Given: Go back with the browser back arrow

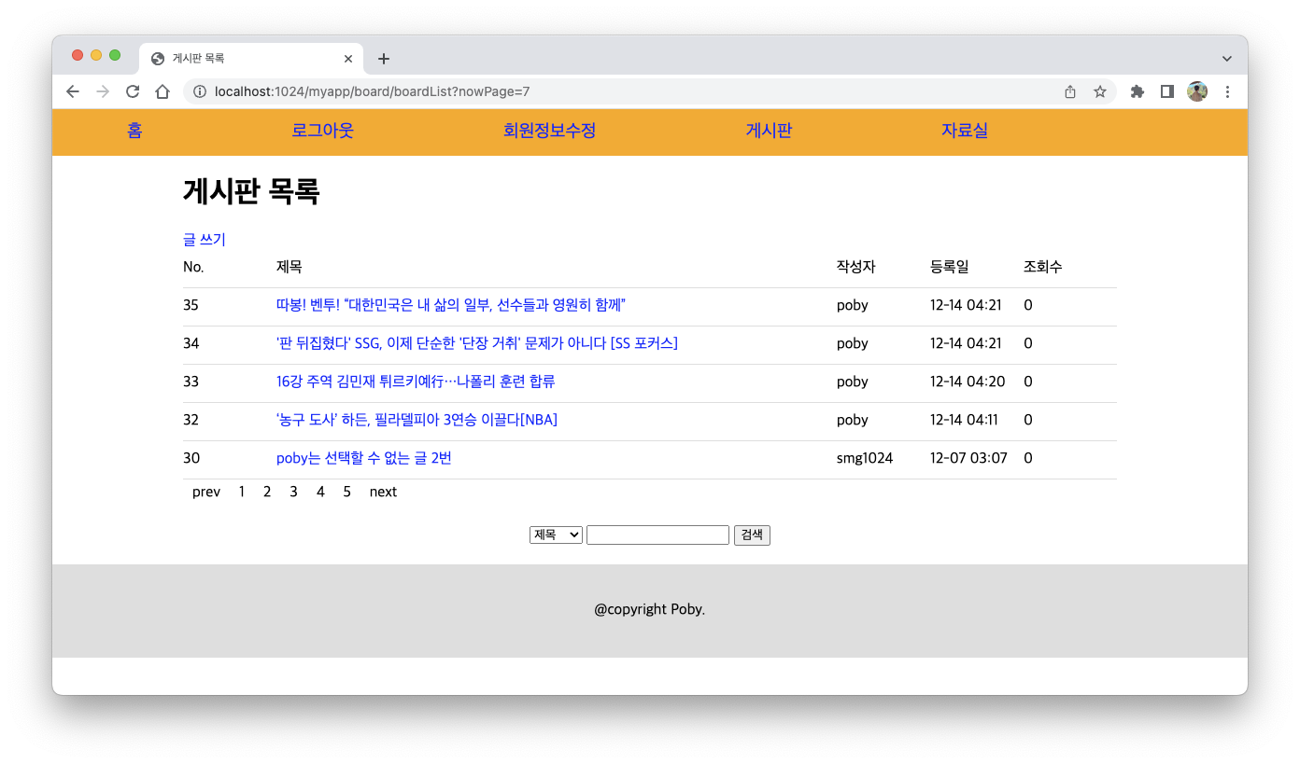Looking at the screenshot, I should click(x=73, y=91).
